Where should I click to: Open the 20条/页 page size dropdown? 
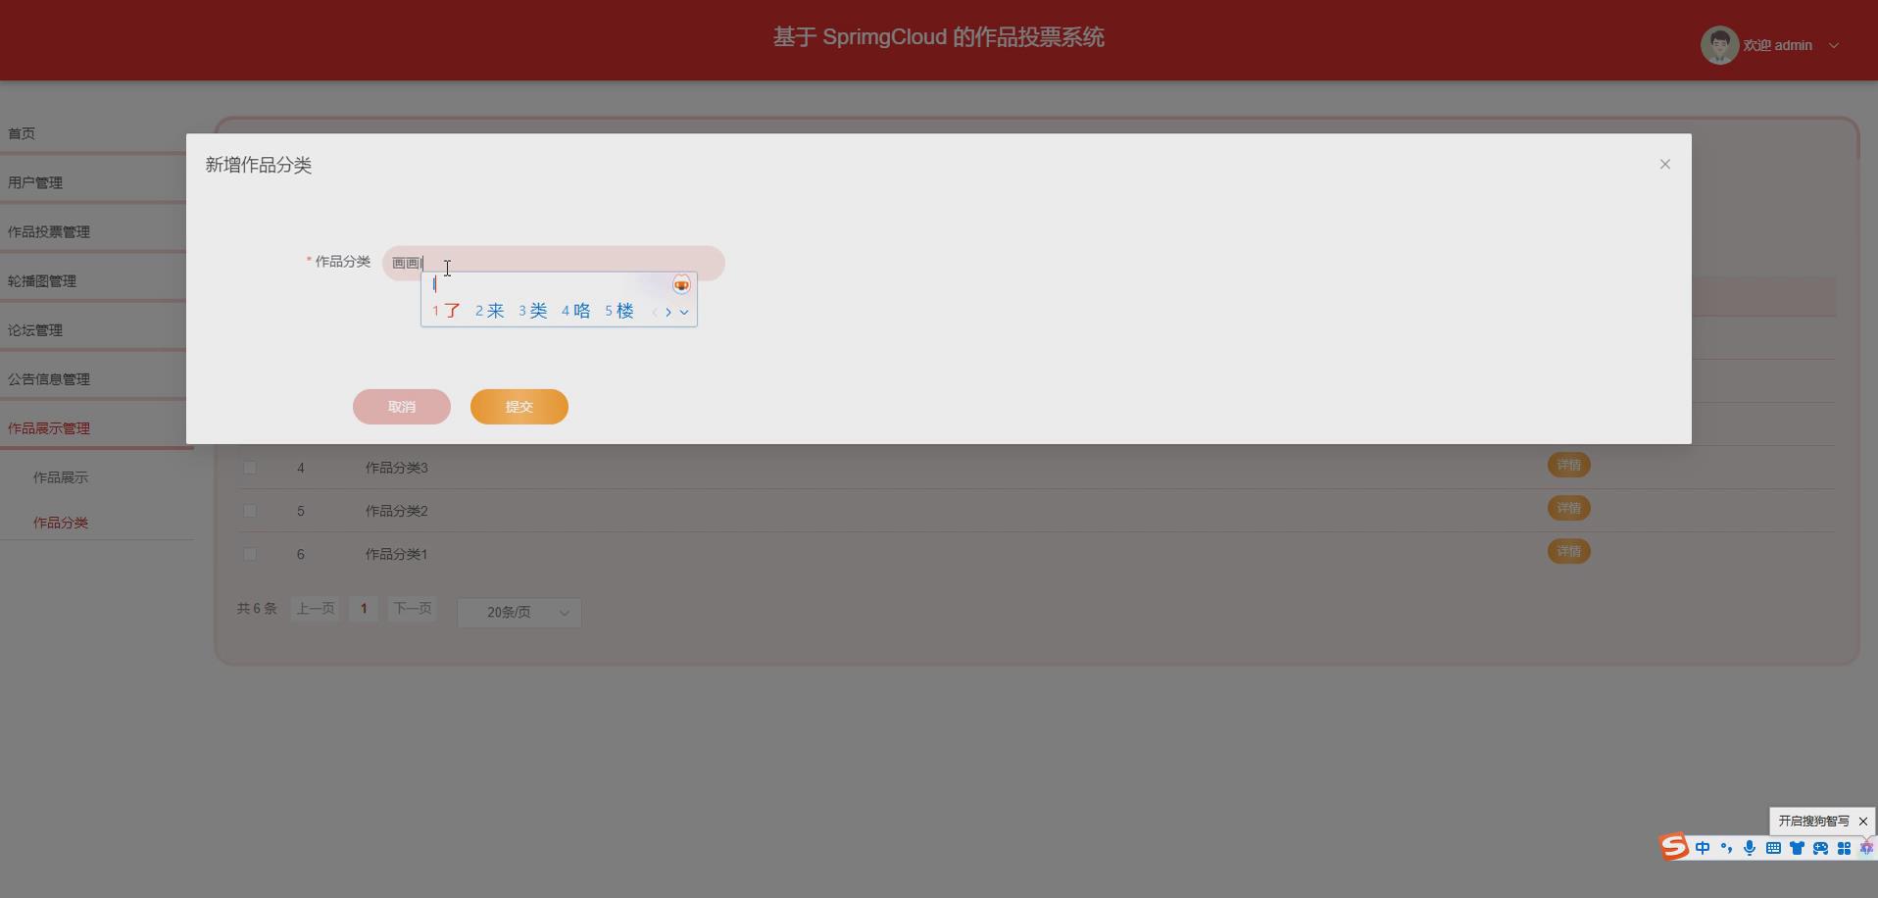click(519, 612)
